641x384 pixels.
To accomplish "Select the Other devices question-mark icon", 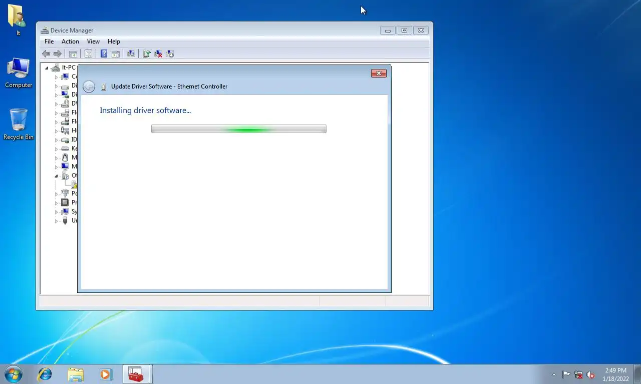I will point(65,175).
